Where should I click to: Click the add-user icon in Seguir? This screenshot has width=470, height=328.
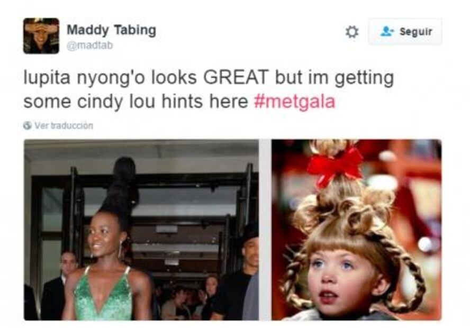pos(387,31)
